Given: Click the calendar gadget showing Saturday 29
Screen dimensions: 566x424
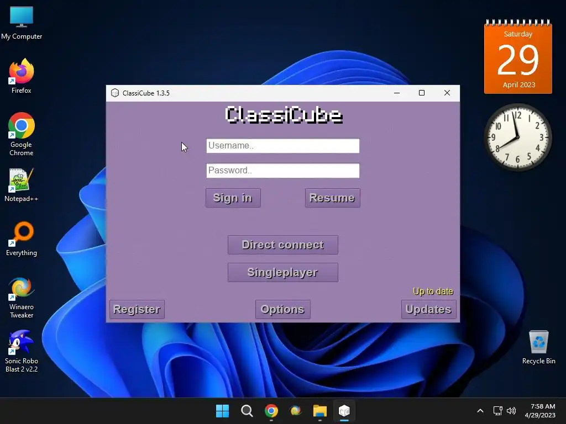Looking at the screenshot, I should pos(518,57).
